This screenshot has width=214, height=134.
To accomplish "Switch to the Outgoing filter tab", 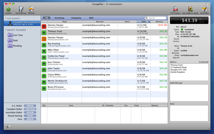I will click(x=76, y=18).
